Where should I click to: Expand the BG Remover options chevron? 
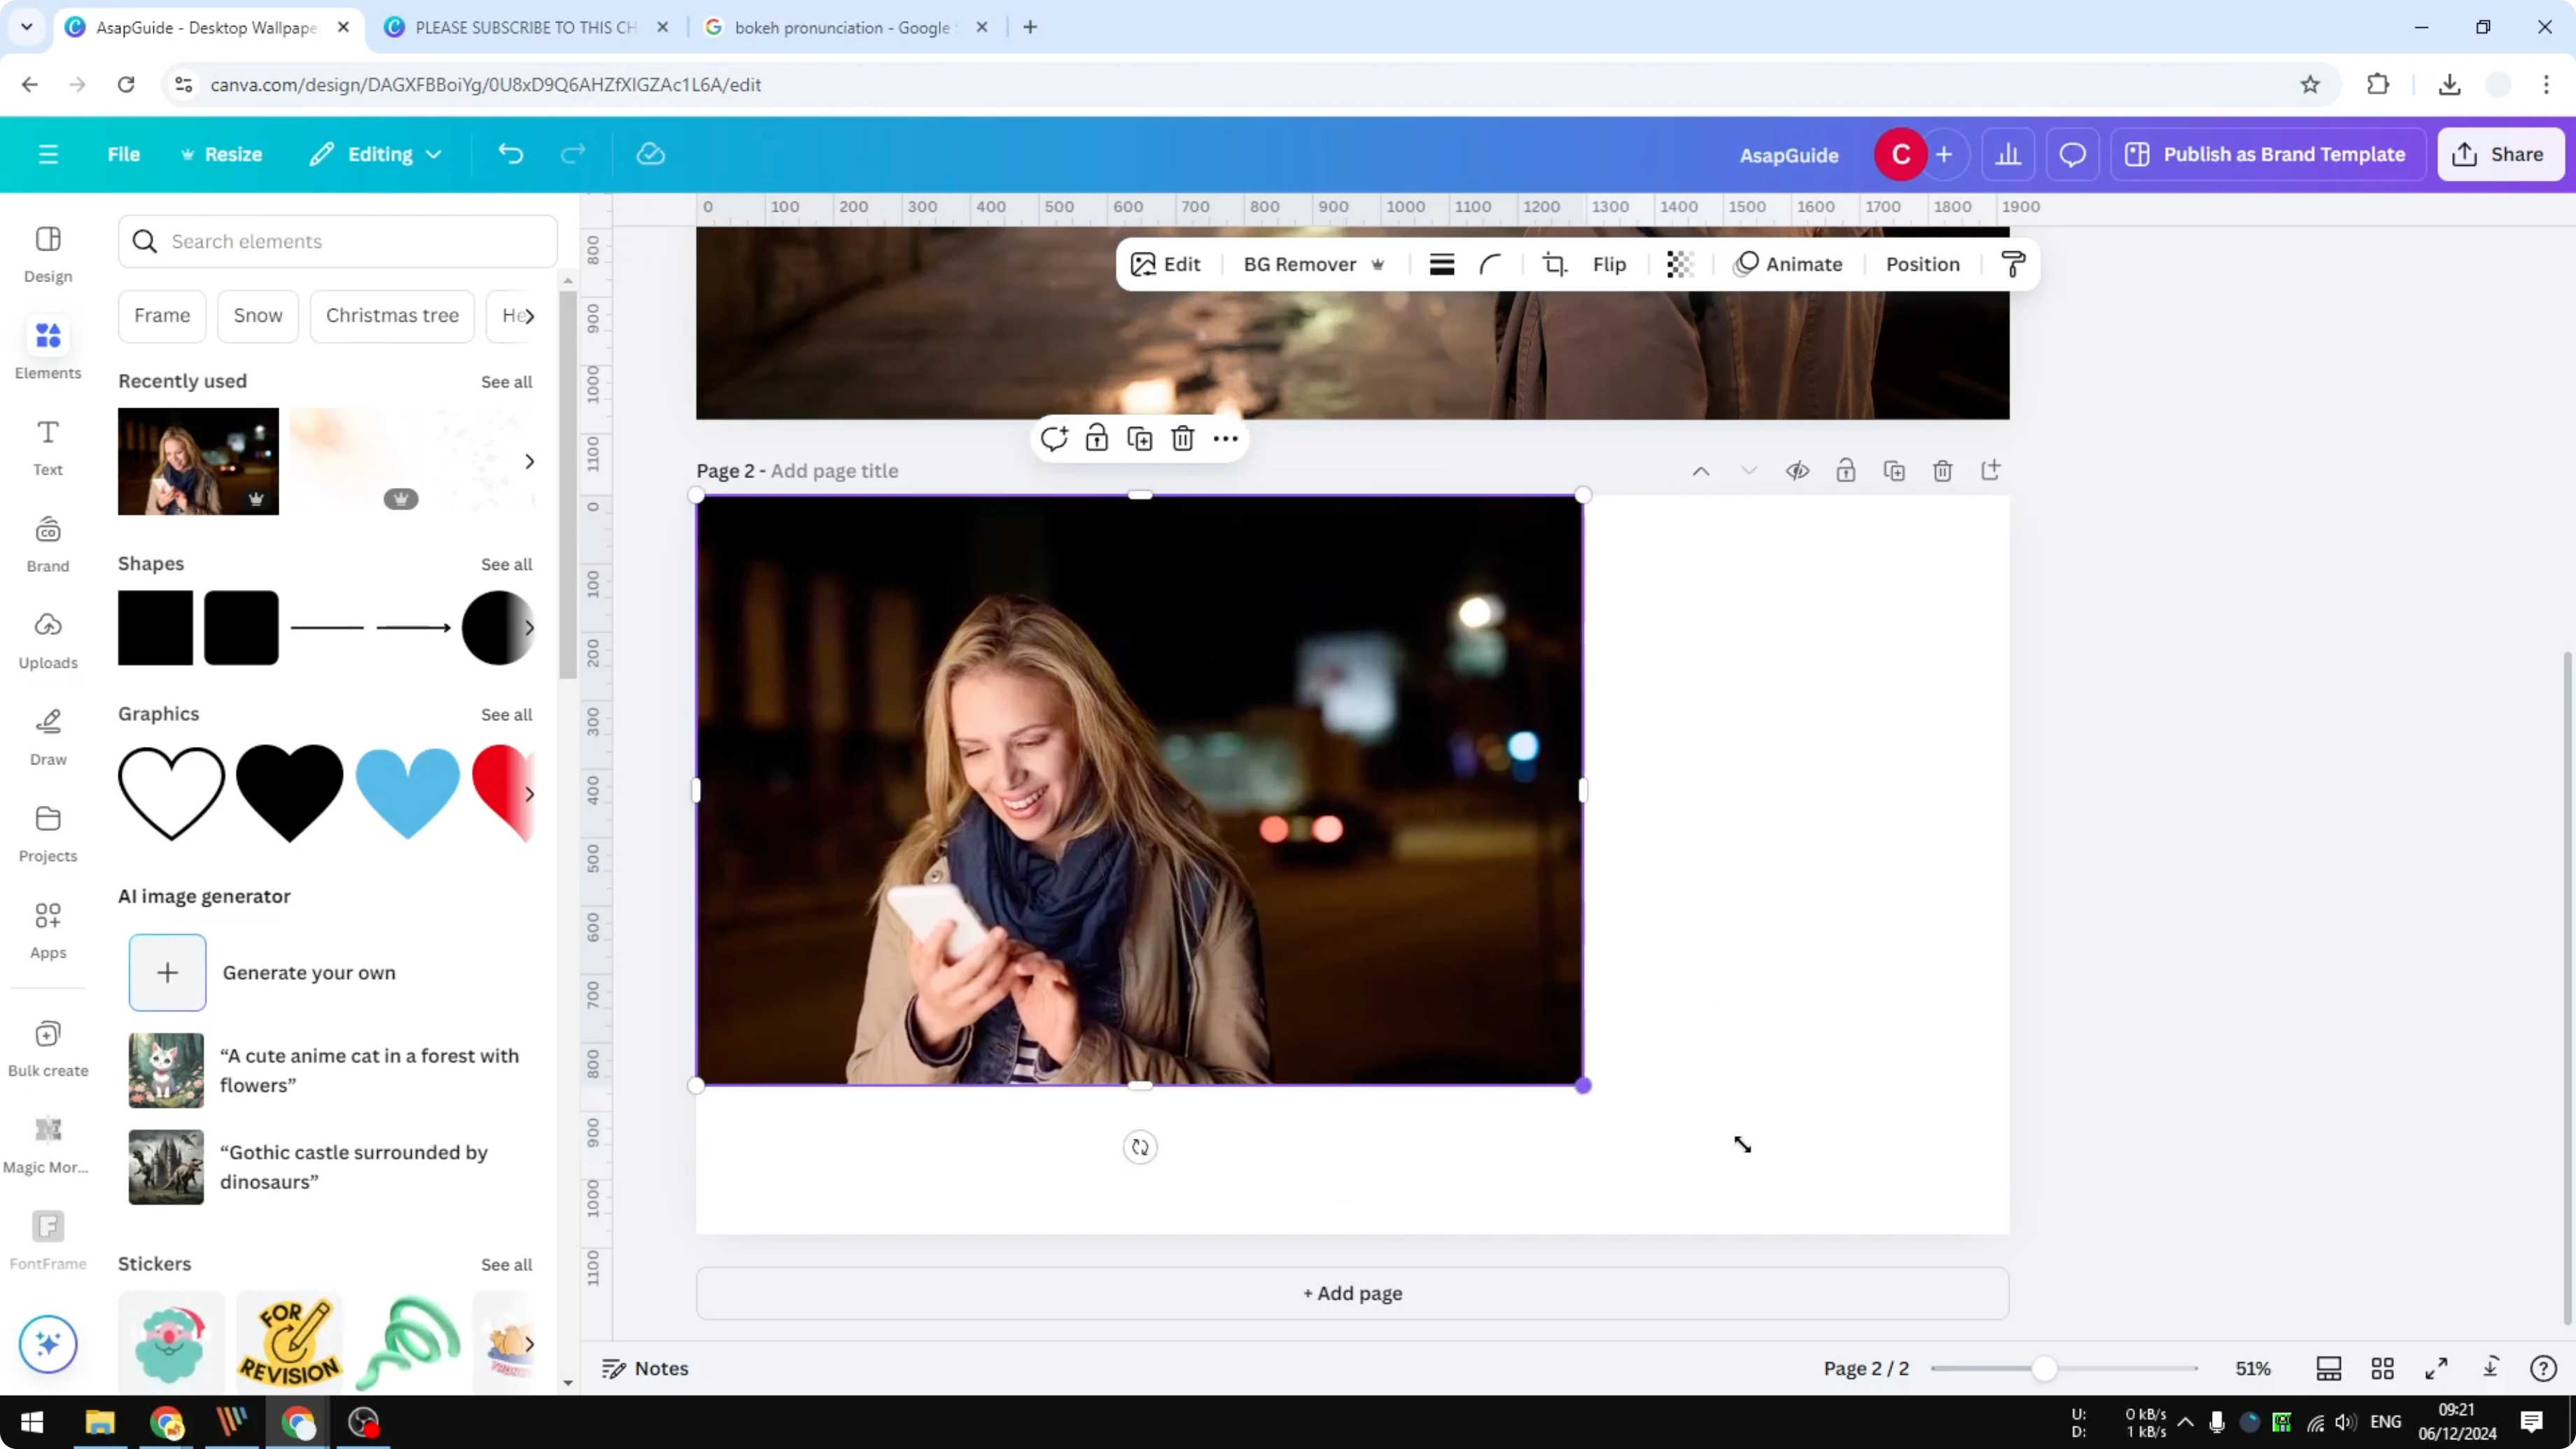coord(1379,264)
